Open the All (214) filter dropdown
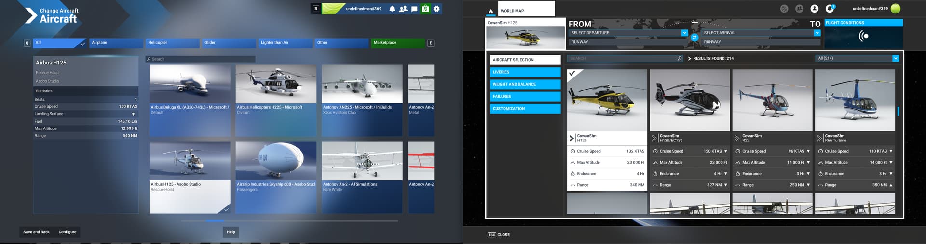This screenshot has height=244, width=926. 895,58
